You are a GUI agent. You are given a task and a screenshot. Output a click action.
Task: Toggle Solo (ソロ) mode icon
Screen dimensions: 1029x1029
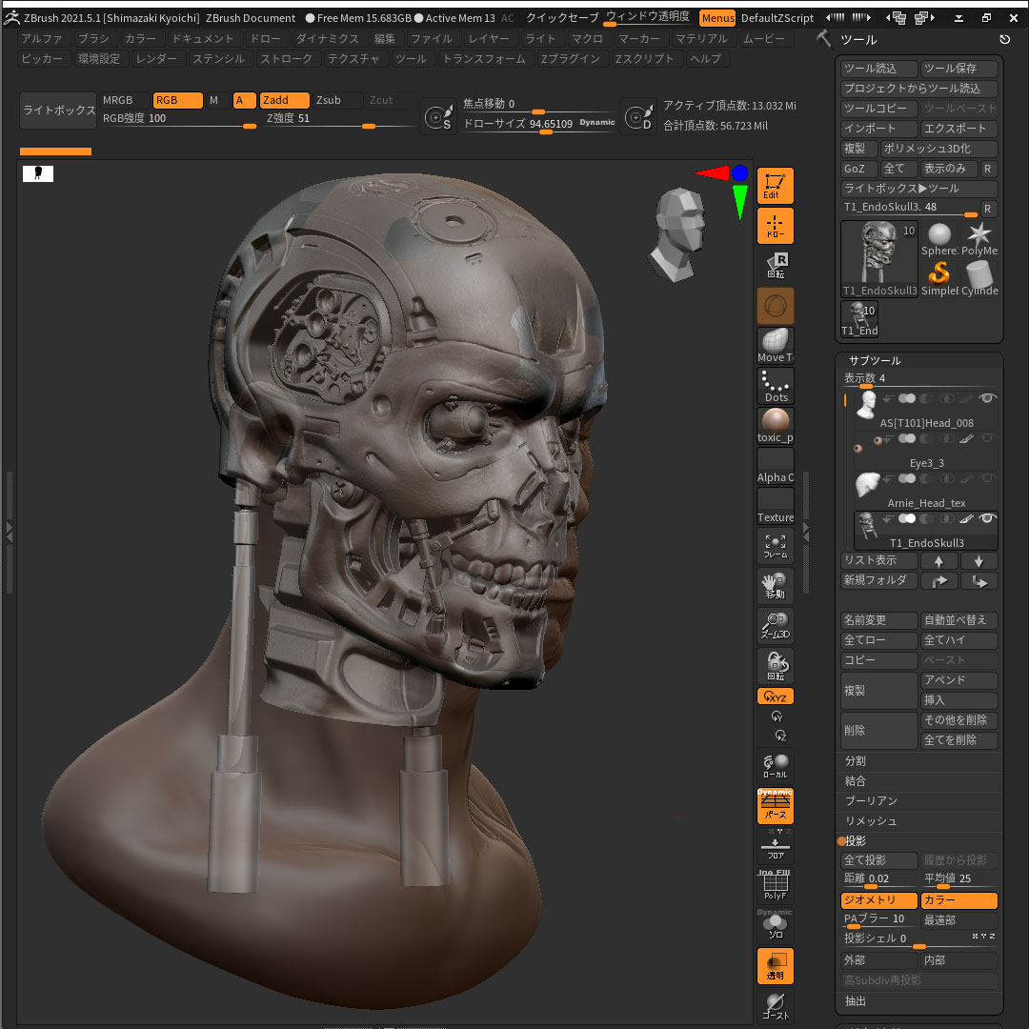pos(775,926)
